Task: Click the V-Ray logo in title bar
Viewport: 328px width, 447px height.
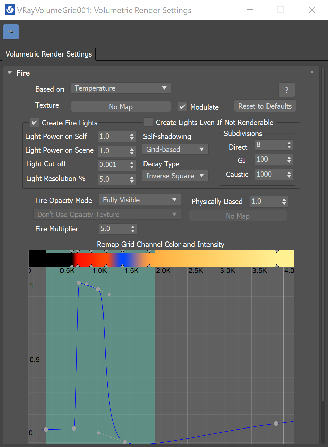Action: (10, 10)
